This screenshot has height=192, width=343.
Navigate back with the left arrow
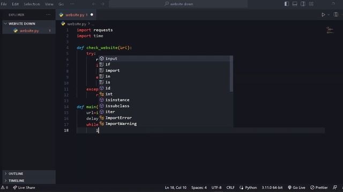coord(94,4)
